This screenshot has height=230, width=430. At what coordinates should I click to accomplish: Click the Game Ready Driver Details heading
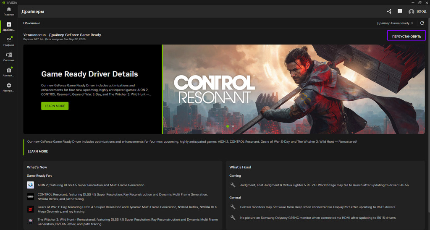89,74
